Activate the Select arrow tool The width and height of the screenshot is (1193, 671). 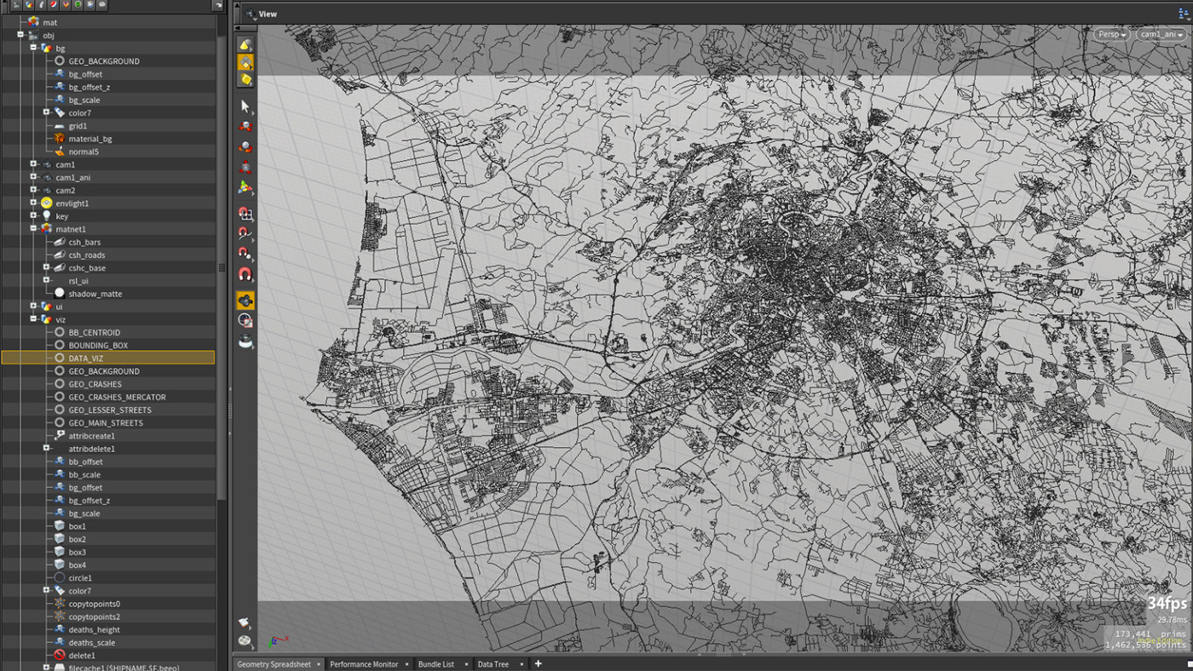click(x=245, y=106)
